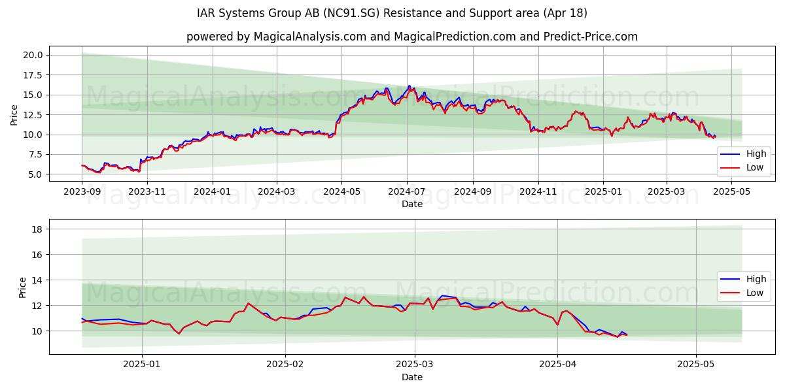
Task: Click the 'powered by MagicalAnalysis.com' subtitle
Action: coord(412,37)
